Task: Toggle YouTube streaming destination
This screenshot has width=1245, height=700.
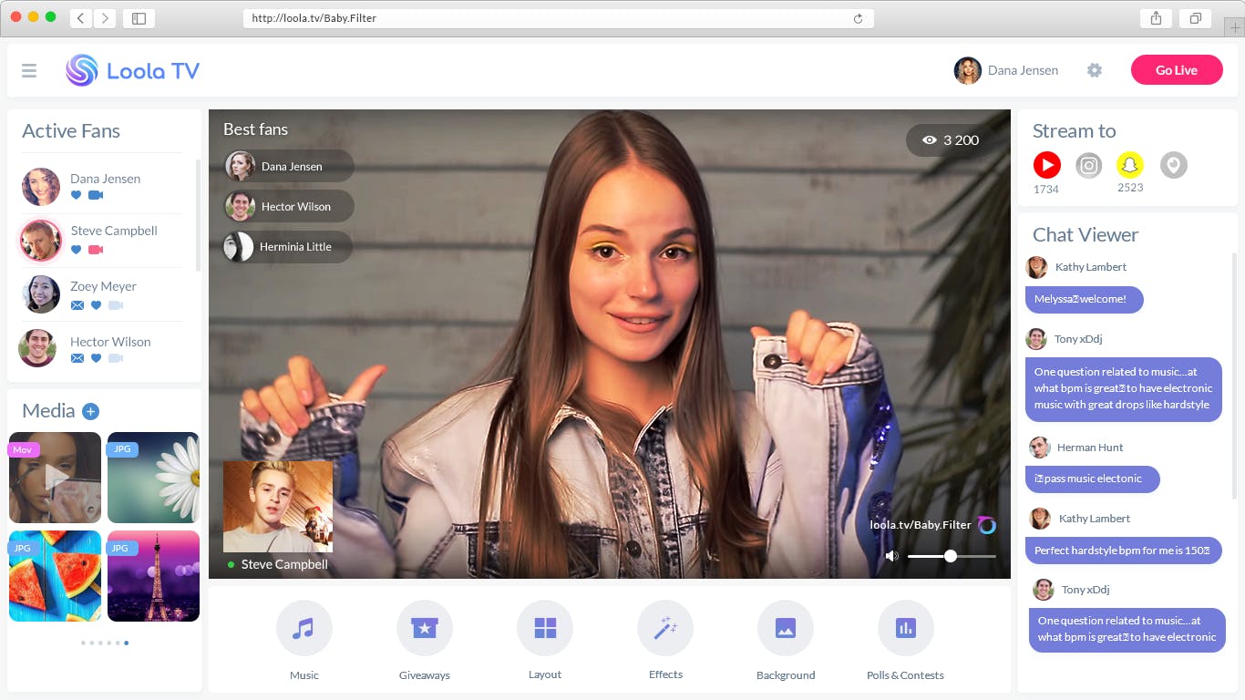Action: (1047, 165)
